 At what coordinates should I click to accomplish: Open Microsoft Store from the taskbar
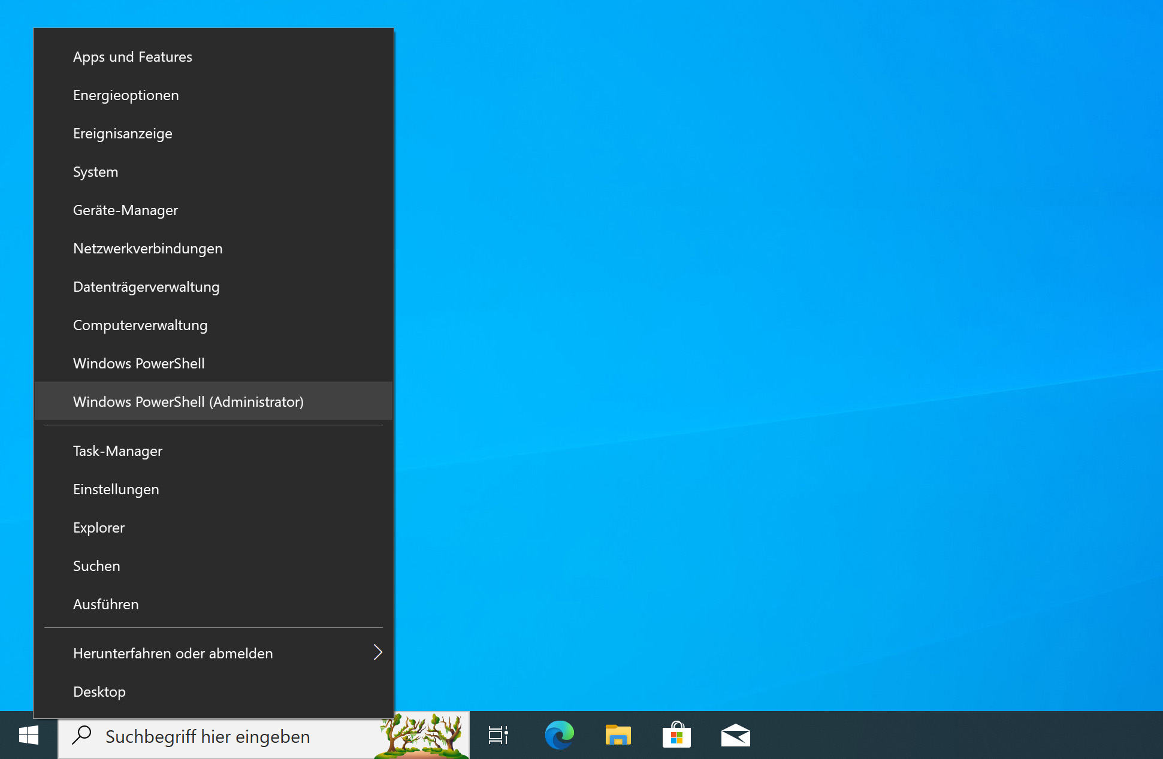click(x=676, y=735)
